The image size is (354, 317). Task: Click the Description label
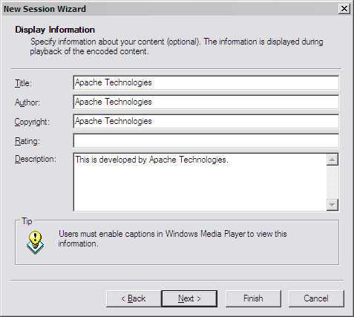point(36,159)
